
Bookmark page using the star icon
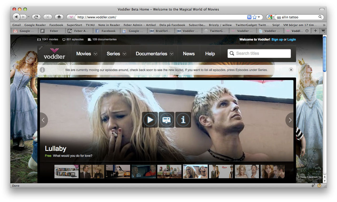click(255, 17)
